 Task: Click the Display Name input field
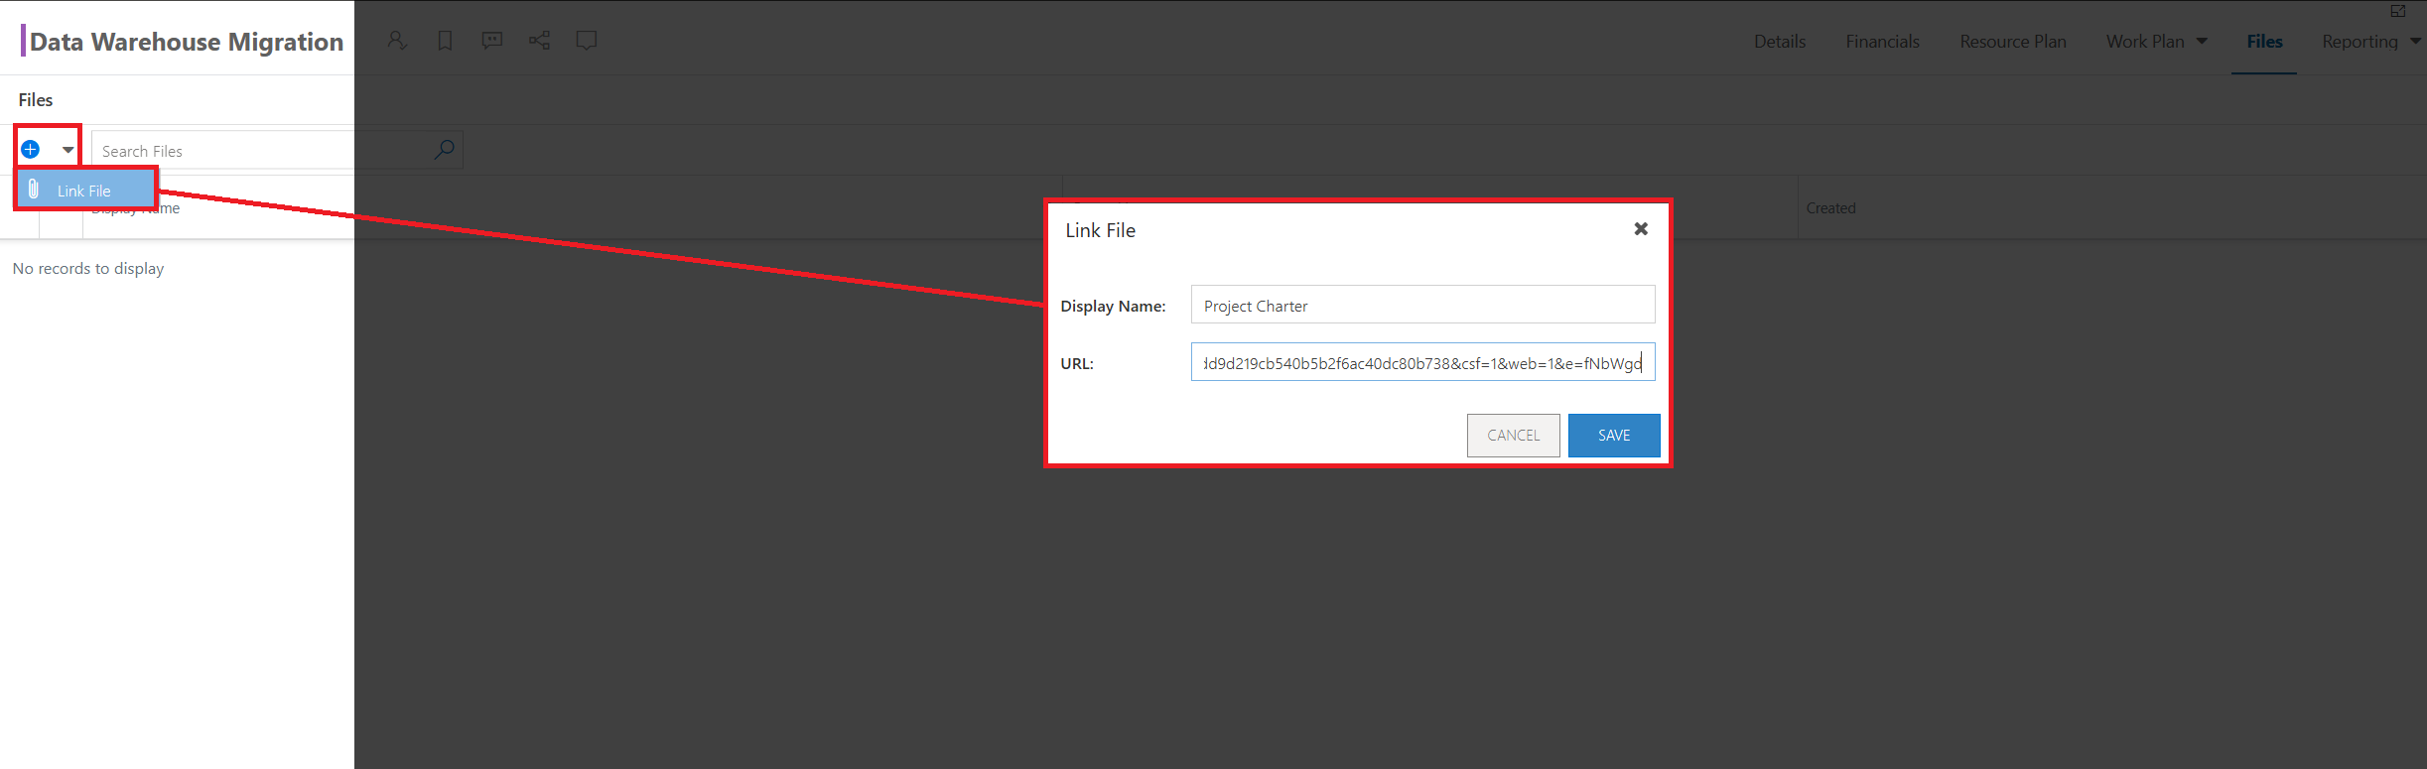click(1422, 305)
